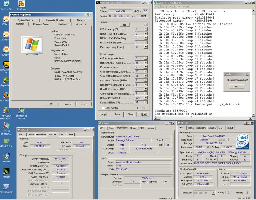256x200 pixels.
Task: Open NETGEAR WPN111 desktop shortcut
Action: 6,113
